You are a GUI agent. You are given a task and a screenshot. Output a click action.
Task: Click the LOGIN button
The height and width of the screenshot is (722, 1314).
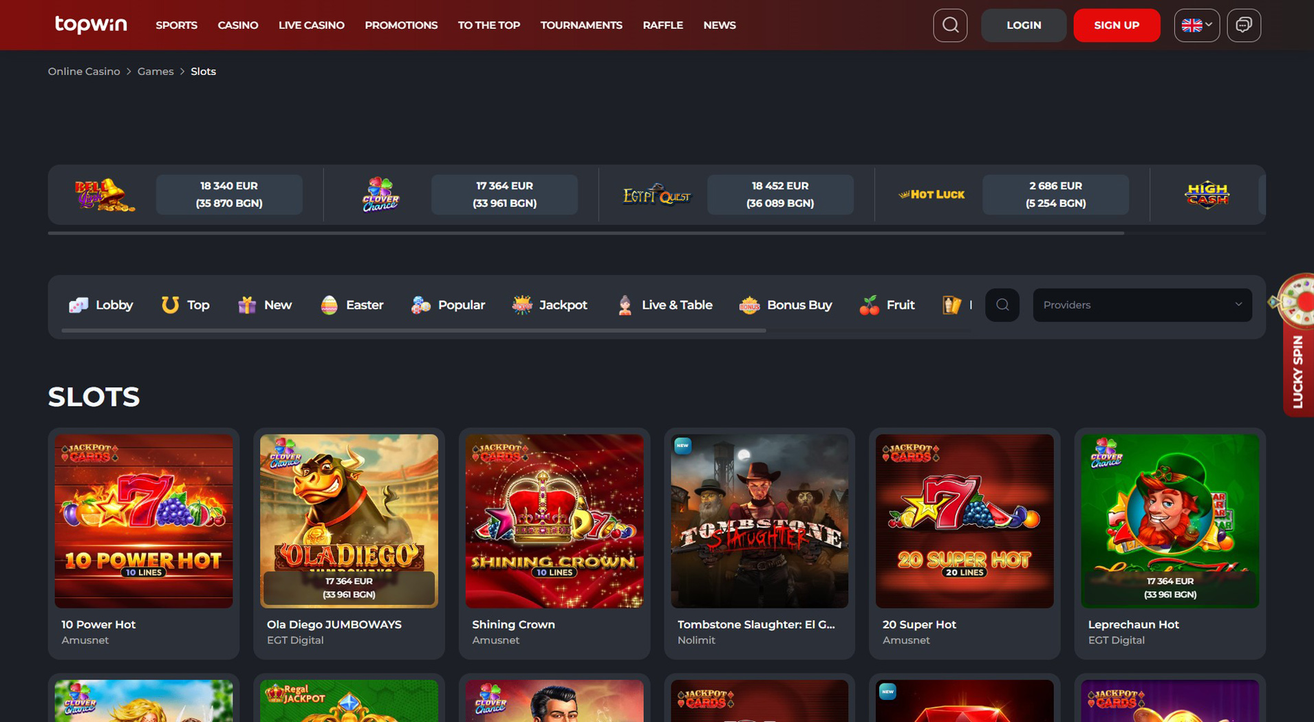point(1024,25)
